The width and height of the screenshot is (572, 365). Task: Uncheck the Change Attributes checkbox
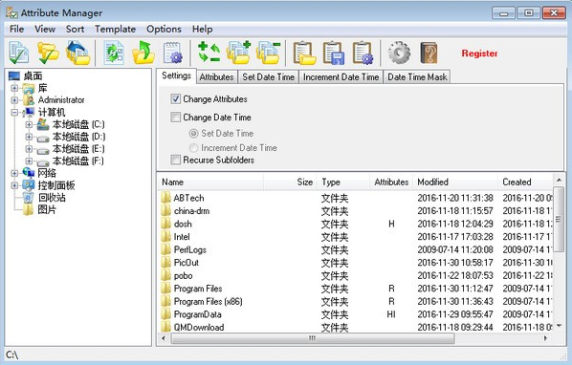(175, 98)
